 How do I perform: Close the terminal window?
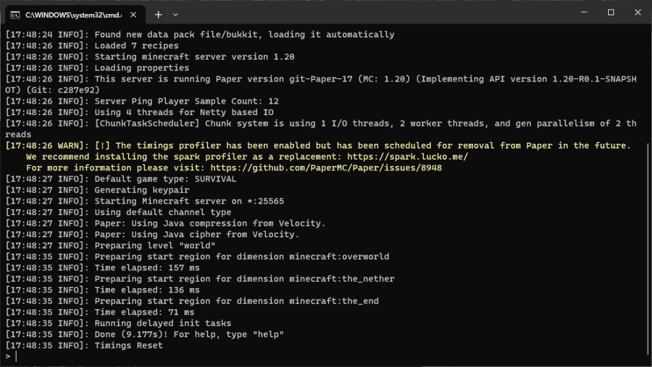pos(638,13)
